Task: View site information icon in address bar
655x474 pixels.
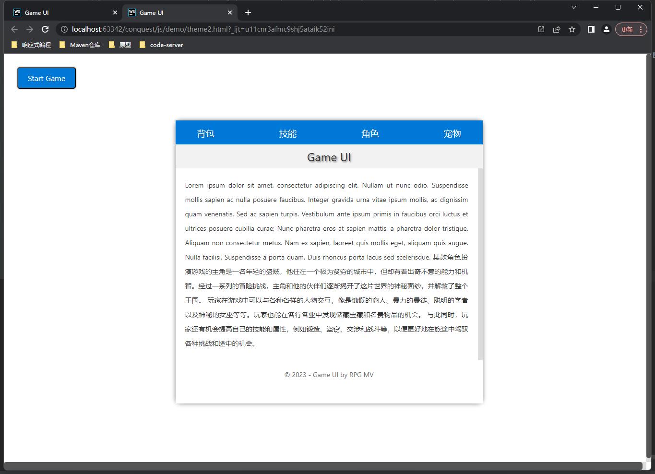Action: (64, 29)
